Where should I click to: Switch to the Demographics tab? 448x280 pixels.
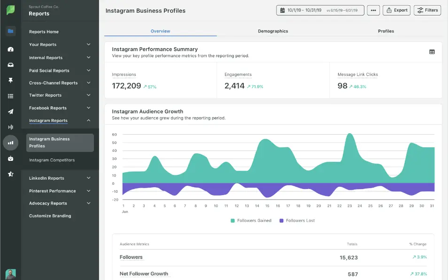coord(273,31)
